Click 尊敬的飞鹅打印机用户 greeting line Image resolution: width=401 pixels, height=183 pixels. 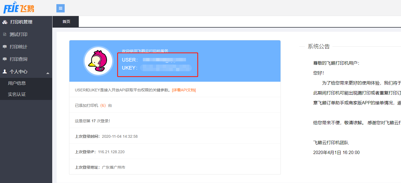click(336, 63)
